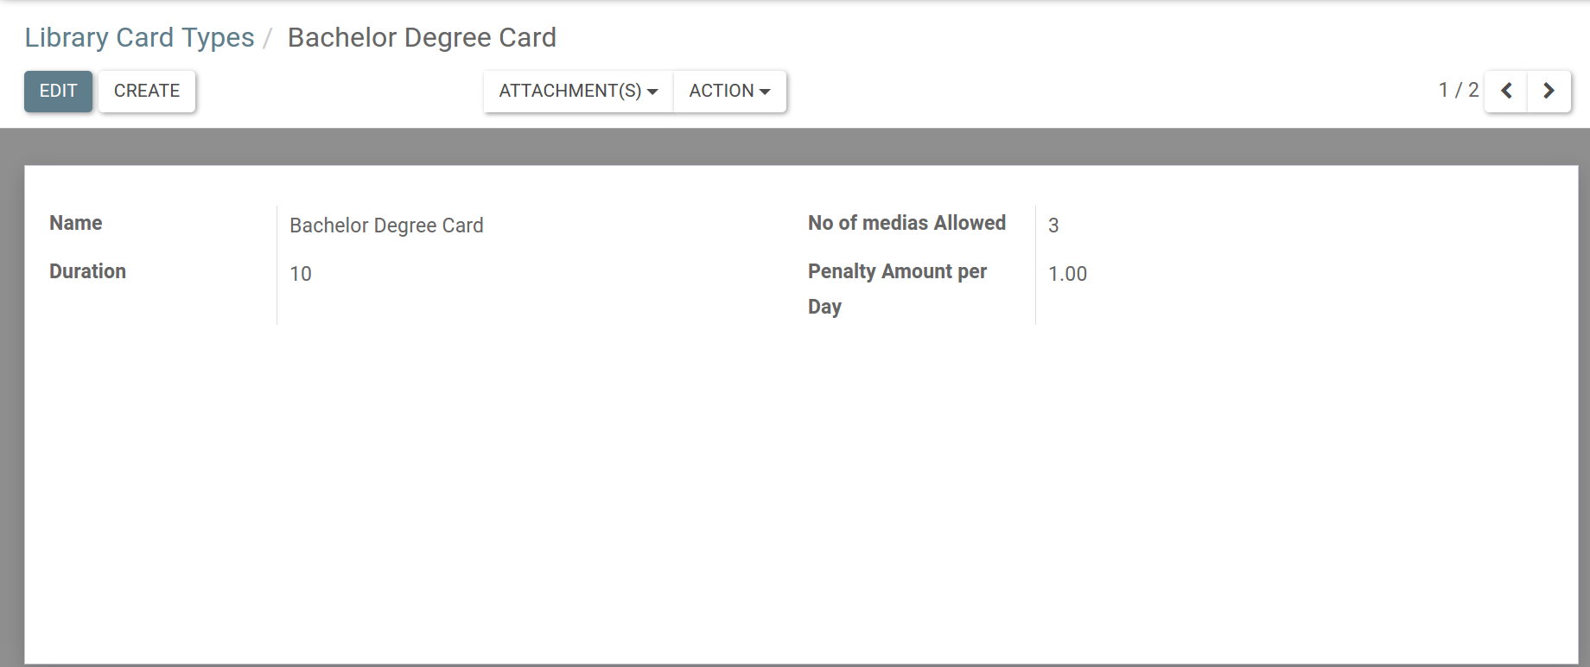The width and height of the screenshot is (1590, 667).
Task: Click the Bachelor Degree Card breadcrumb title
Action: (422, 37)
